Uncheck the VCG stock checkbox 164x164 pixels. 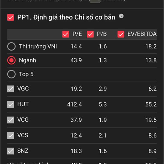click(x=11, y=120)
